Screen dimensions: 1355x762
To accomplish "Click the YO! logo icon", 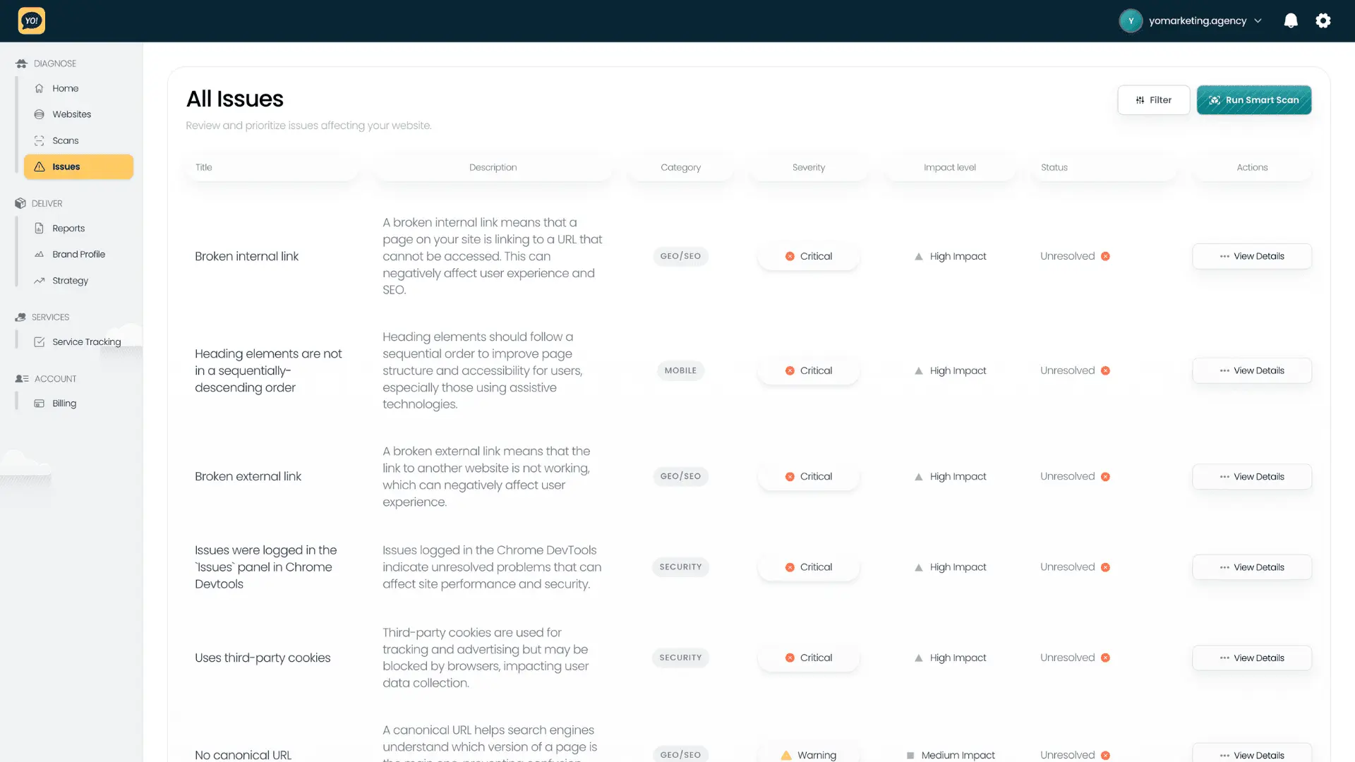I will (x=32, y=20).
